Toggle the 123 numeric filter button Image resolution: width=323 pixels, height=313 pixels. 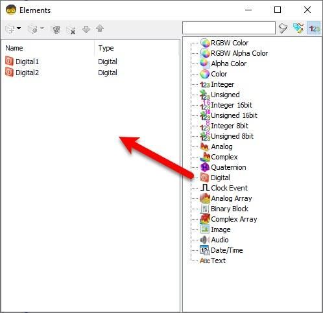pos(314,28)
